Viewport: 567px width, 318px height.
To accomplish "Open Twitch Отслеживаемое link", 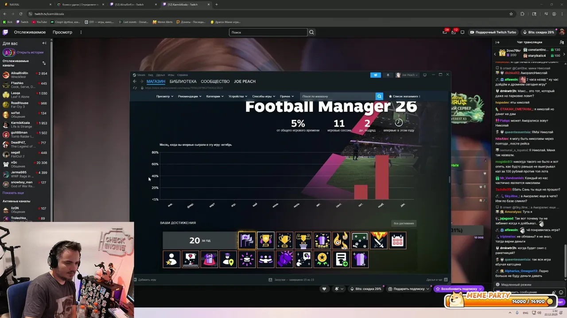I will coord(30,32).
